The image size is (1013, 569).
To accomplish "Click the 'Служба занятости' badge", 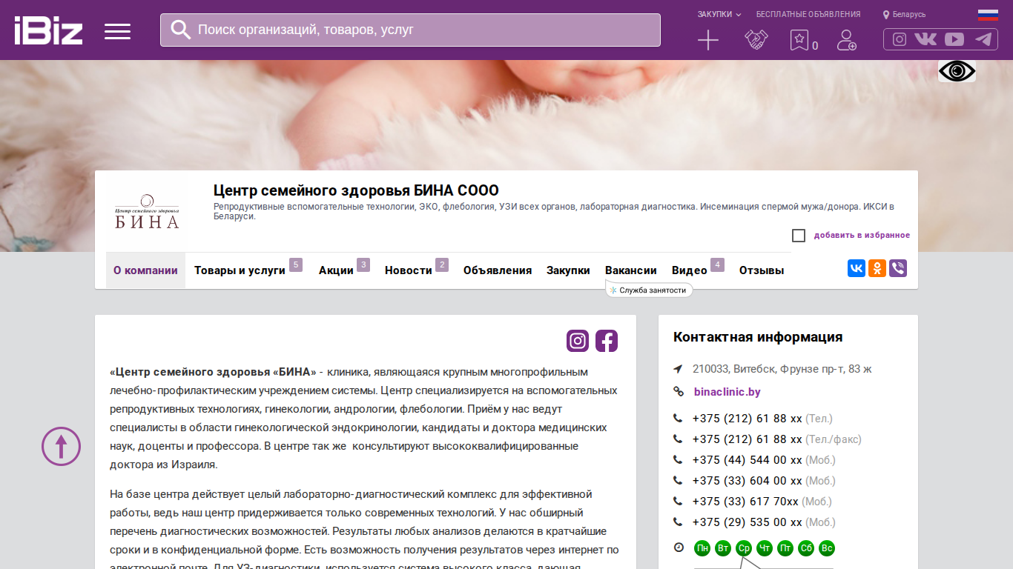I will click(650, 290).
